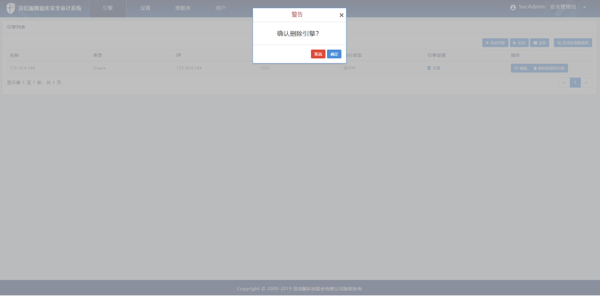Click the 编辑 button for 172.16.4.194
This screenshot has height=296, width=600.
click(x=521, y=68)
